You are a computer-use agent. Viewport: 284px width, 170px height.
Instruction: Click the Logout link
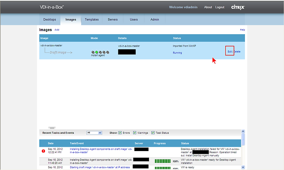220,7
